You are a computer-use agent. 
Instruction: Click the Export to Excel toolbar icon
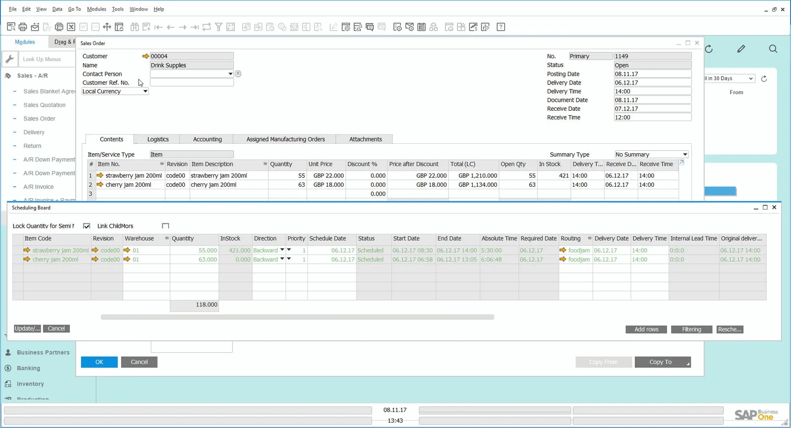[71, 27]
